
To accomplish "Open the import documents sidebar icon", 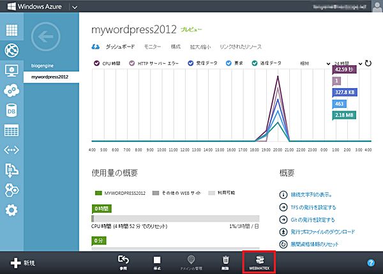I will pyautogui.click(x=11, y=170).
